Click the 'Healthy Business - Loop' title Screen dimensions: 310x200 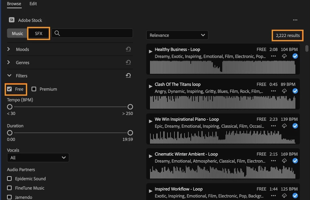(177, 49)
